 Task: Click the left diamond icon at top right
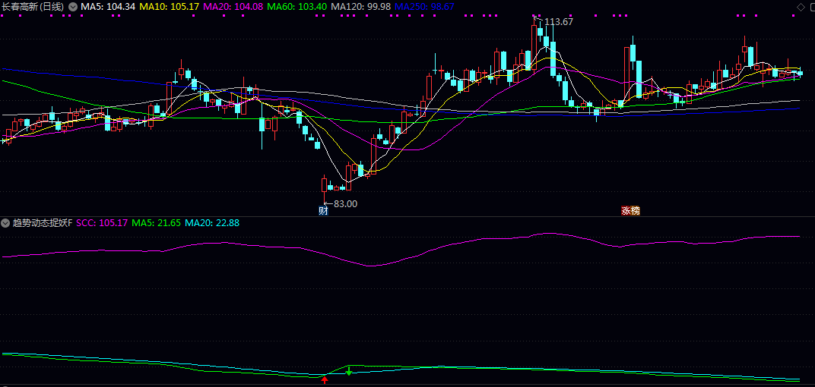799,7
